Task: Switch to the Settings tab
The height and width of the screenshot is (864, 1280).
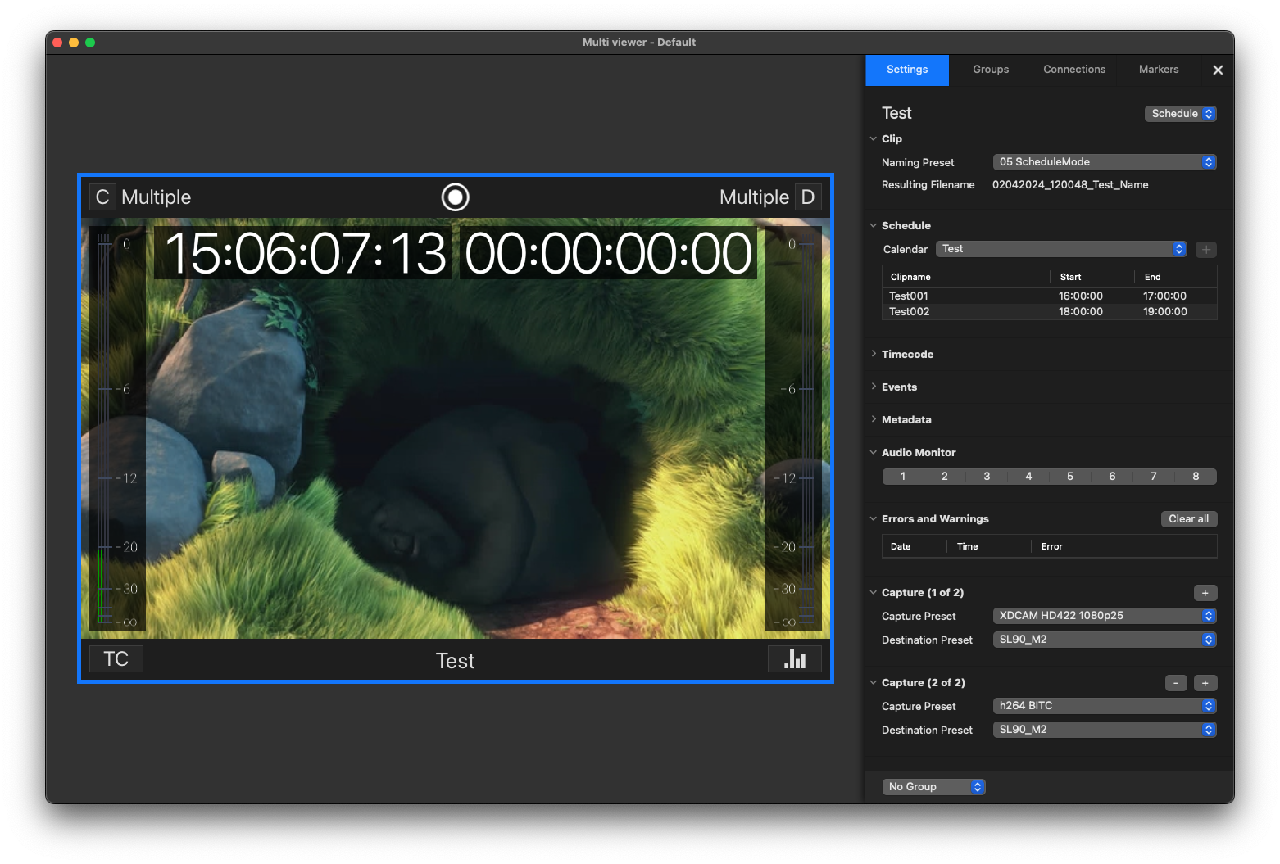Action: [x=907, y=70]
